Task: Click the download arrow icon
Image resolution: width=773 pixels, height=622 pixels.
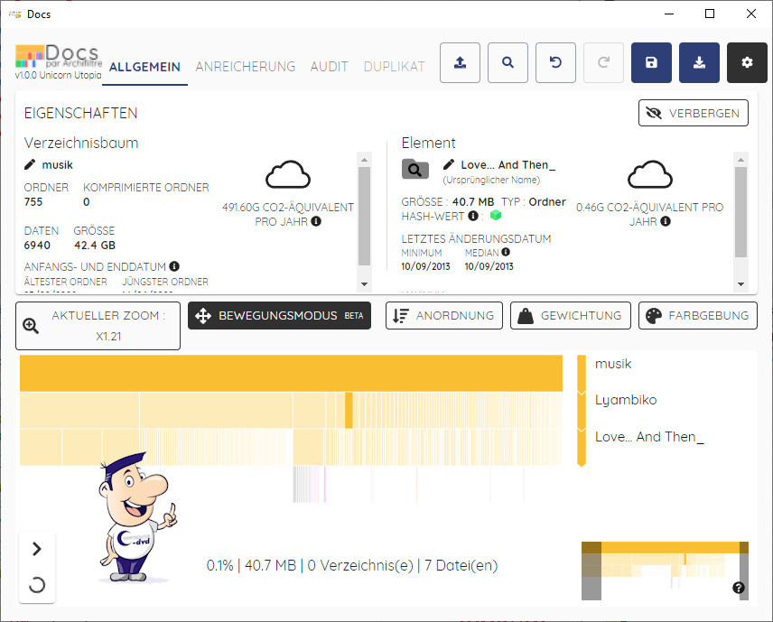Action: 698,62
